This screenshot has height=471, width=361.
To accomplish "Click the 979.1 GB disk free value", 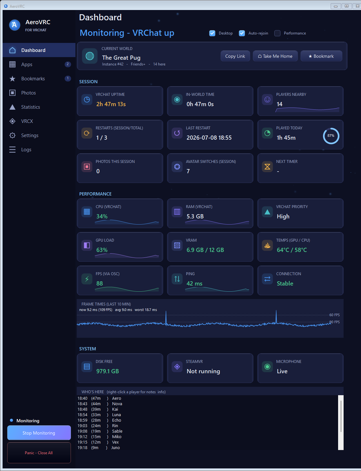I will (108, 371).
